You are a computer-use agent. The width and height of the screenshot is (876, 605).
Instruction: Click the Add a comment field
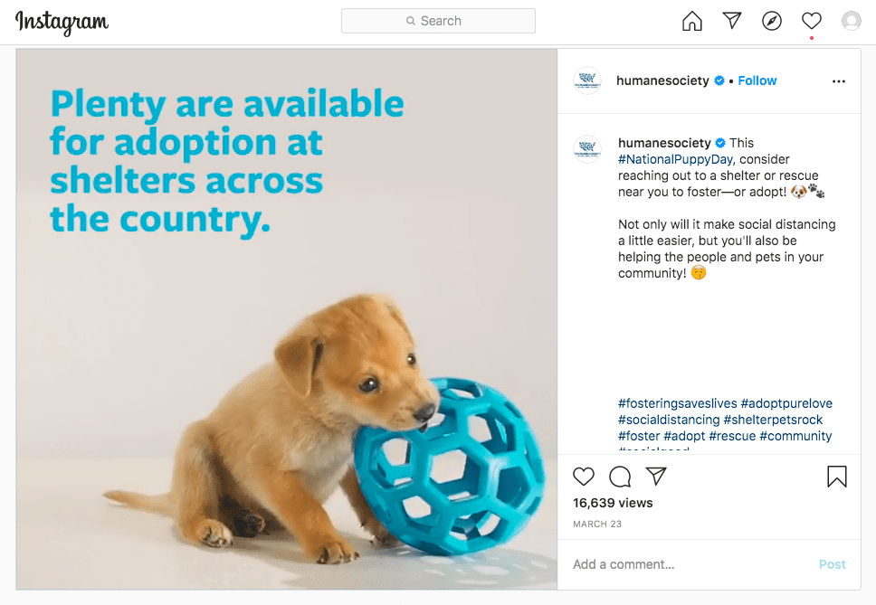click(x=624, y=563)
